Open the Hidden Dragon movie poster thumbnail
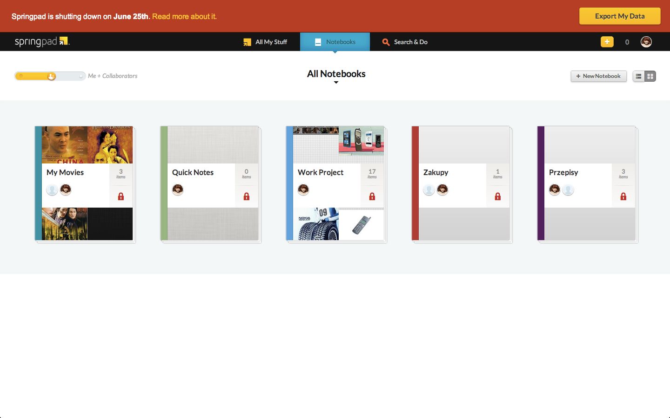 110,145
